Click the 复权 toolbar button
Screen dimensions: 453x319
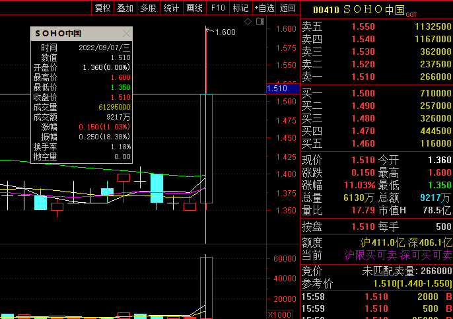(x=102, y=8)
